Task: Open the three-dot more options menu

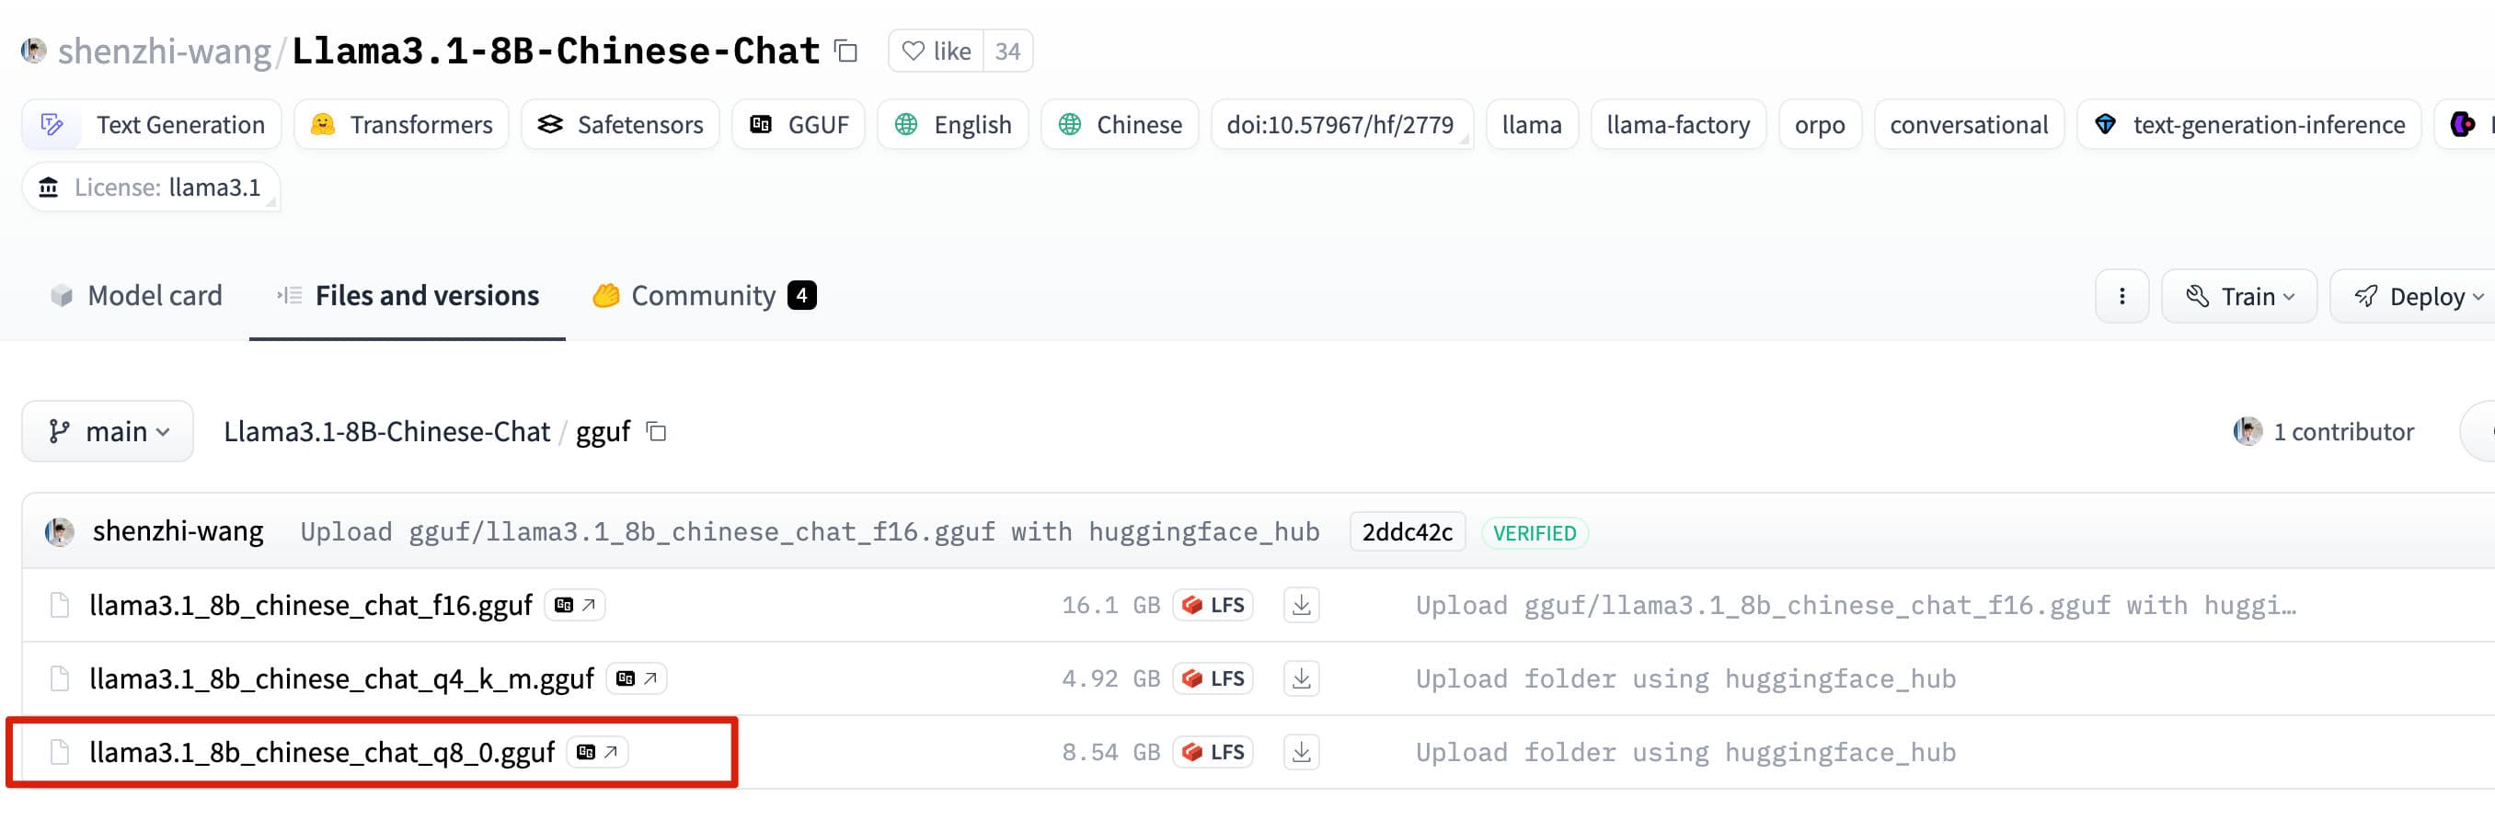Action: 2121,296
